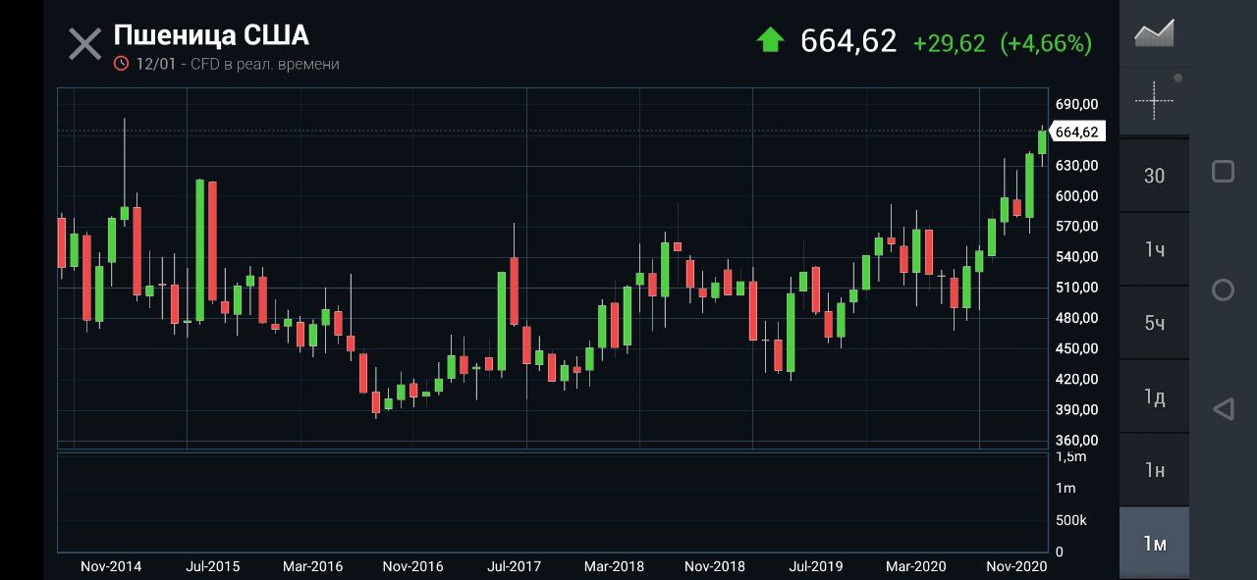1257x580 pixels.
Task: Tap the 630,00 price axis label
Action: pos(1077,165)
